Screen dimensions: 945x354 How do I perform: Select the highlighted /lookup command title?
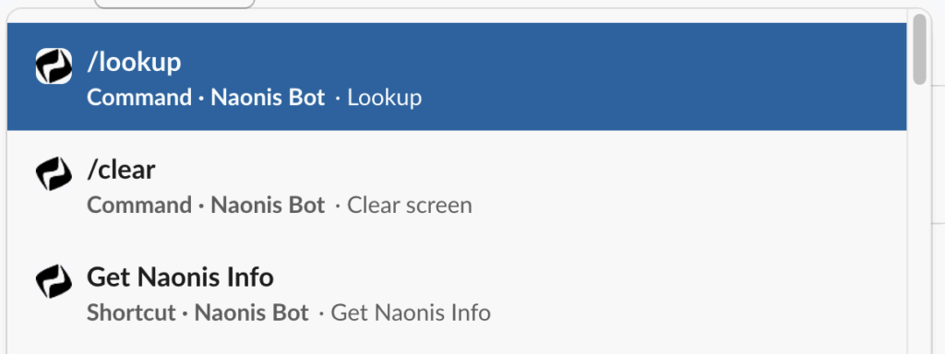pos(134,62)
